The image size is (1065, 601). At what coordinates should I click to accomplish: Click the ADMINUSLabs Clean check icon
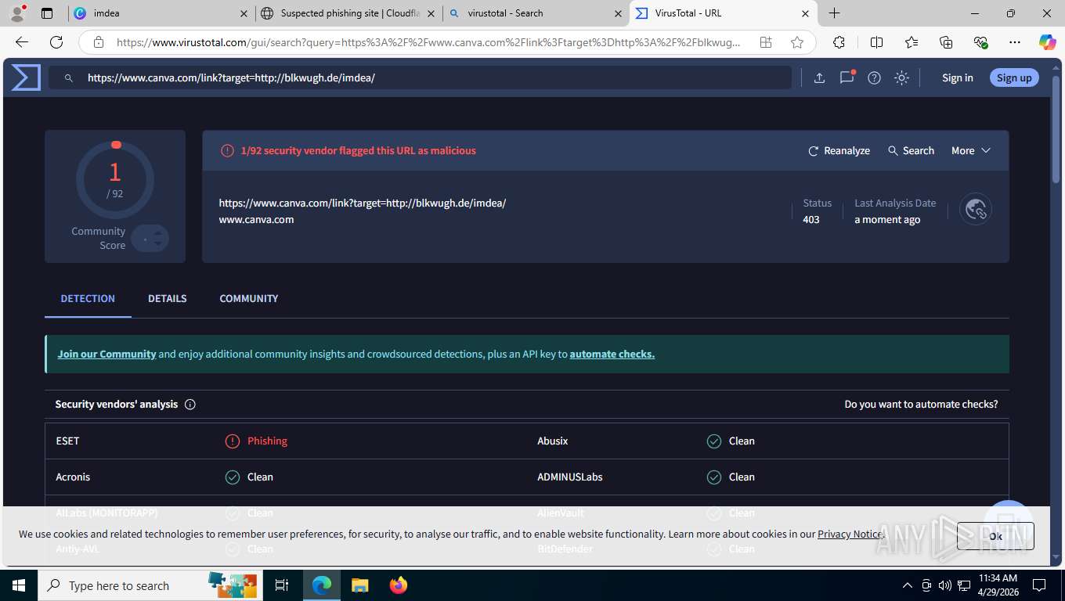coord(713,477)
